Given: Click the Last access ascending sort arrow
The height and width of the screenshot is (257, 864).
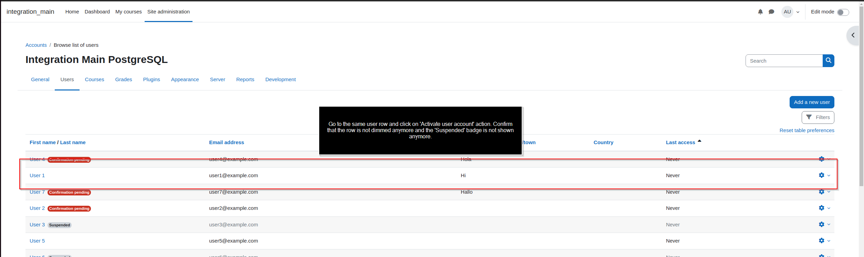Looking at the screenshot, I should pos(699,141).
